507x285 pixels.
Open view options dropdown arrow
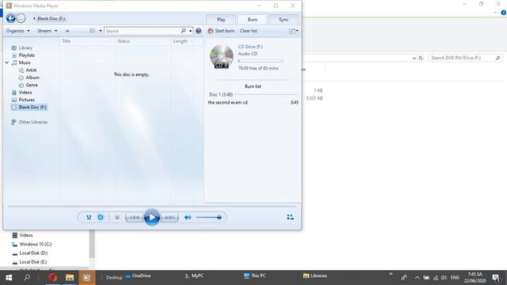point(101,31)
